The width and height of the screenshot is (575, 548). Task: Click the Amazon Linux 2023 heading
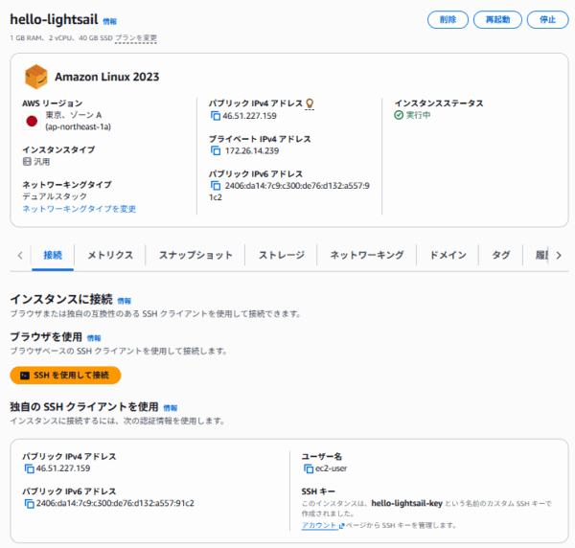(106, 77)
